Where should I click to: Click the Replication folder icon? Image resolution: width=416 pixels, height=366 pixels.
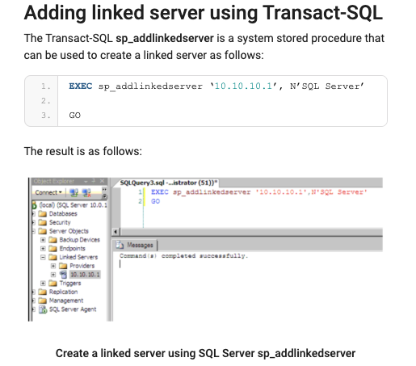point(42,292)
